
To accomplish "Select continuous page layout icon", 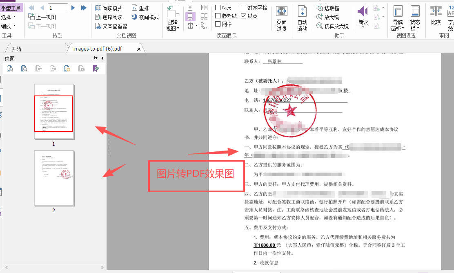I will tap(190, 17).
